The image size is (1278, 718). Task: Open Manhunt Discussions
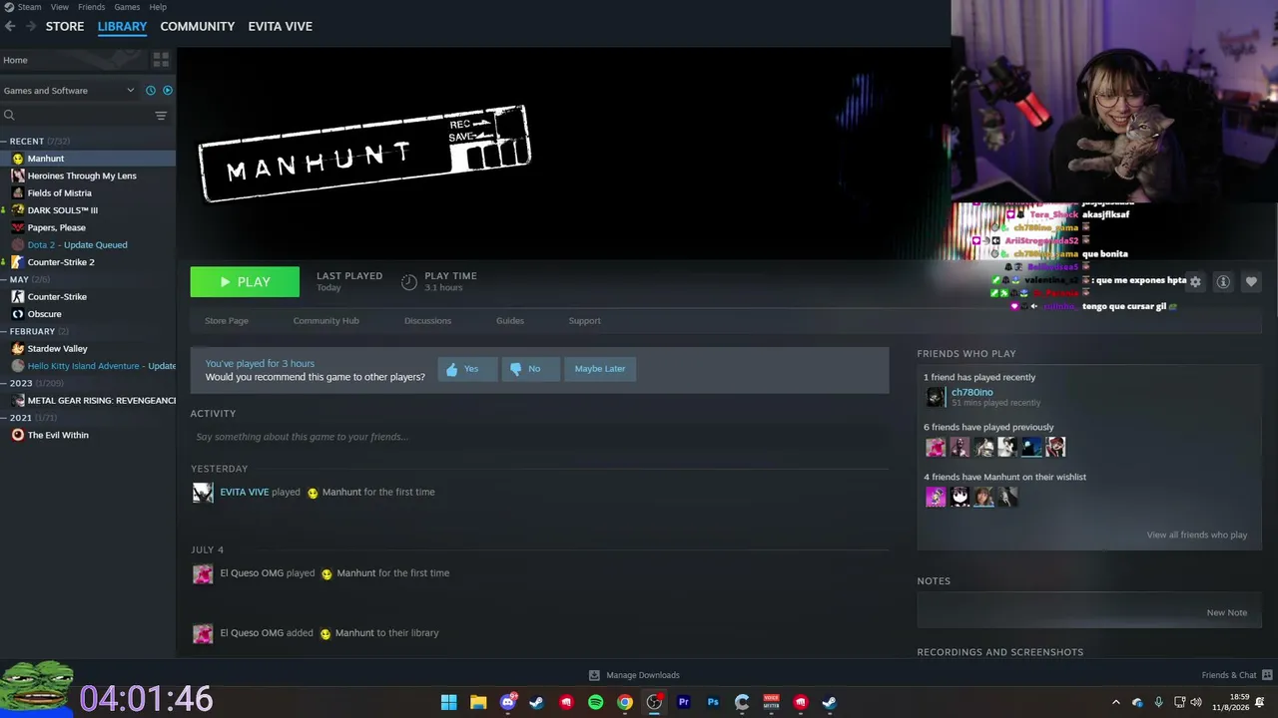point(427,321)
